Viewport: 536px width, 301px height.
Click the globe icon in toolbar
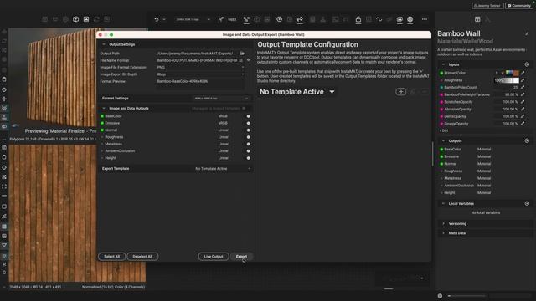(x=410, y=19)
